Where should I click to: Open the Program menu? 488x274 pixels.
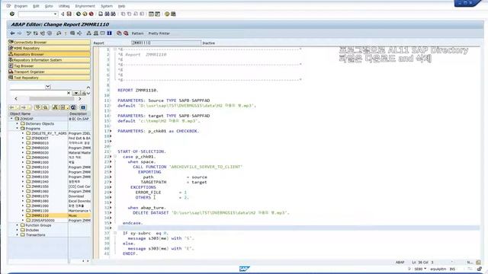coord(21,6)
